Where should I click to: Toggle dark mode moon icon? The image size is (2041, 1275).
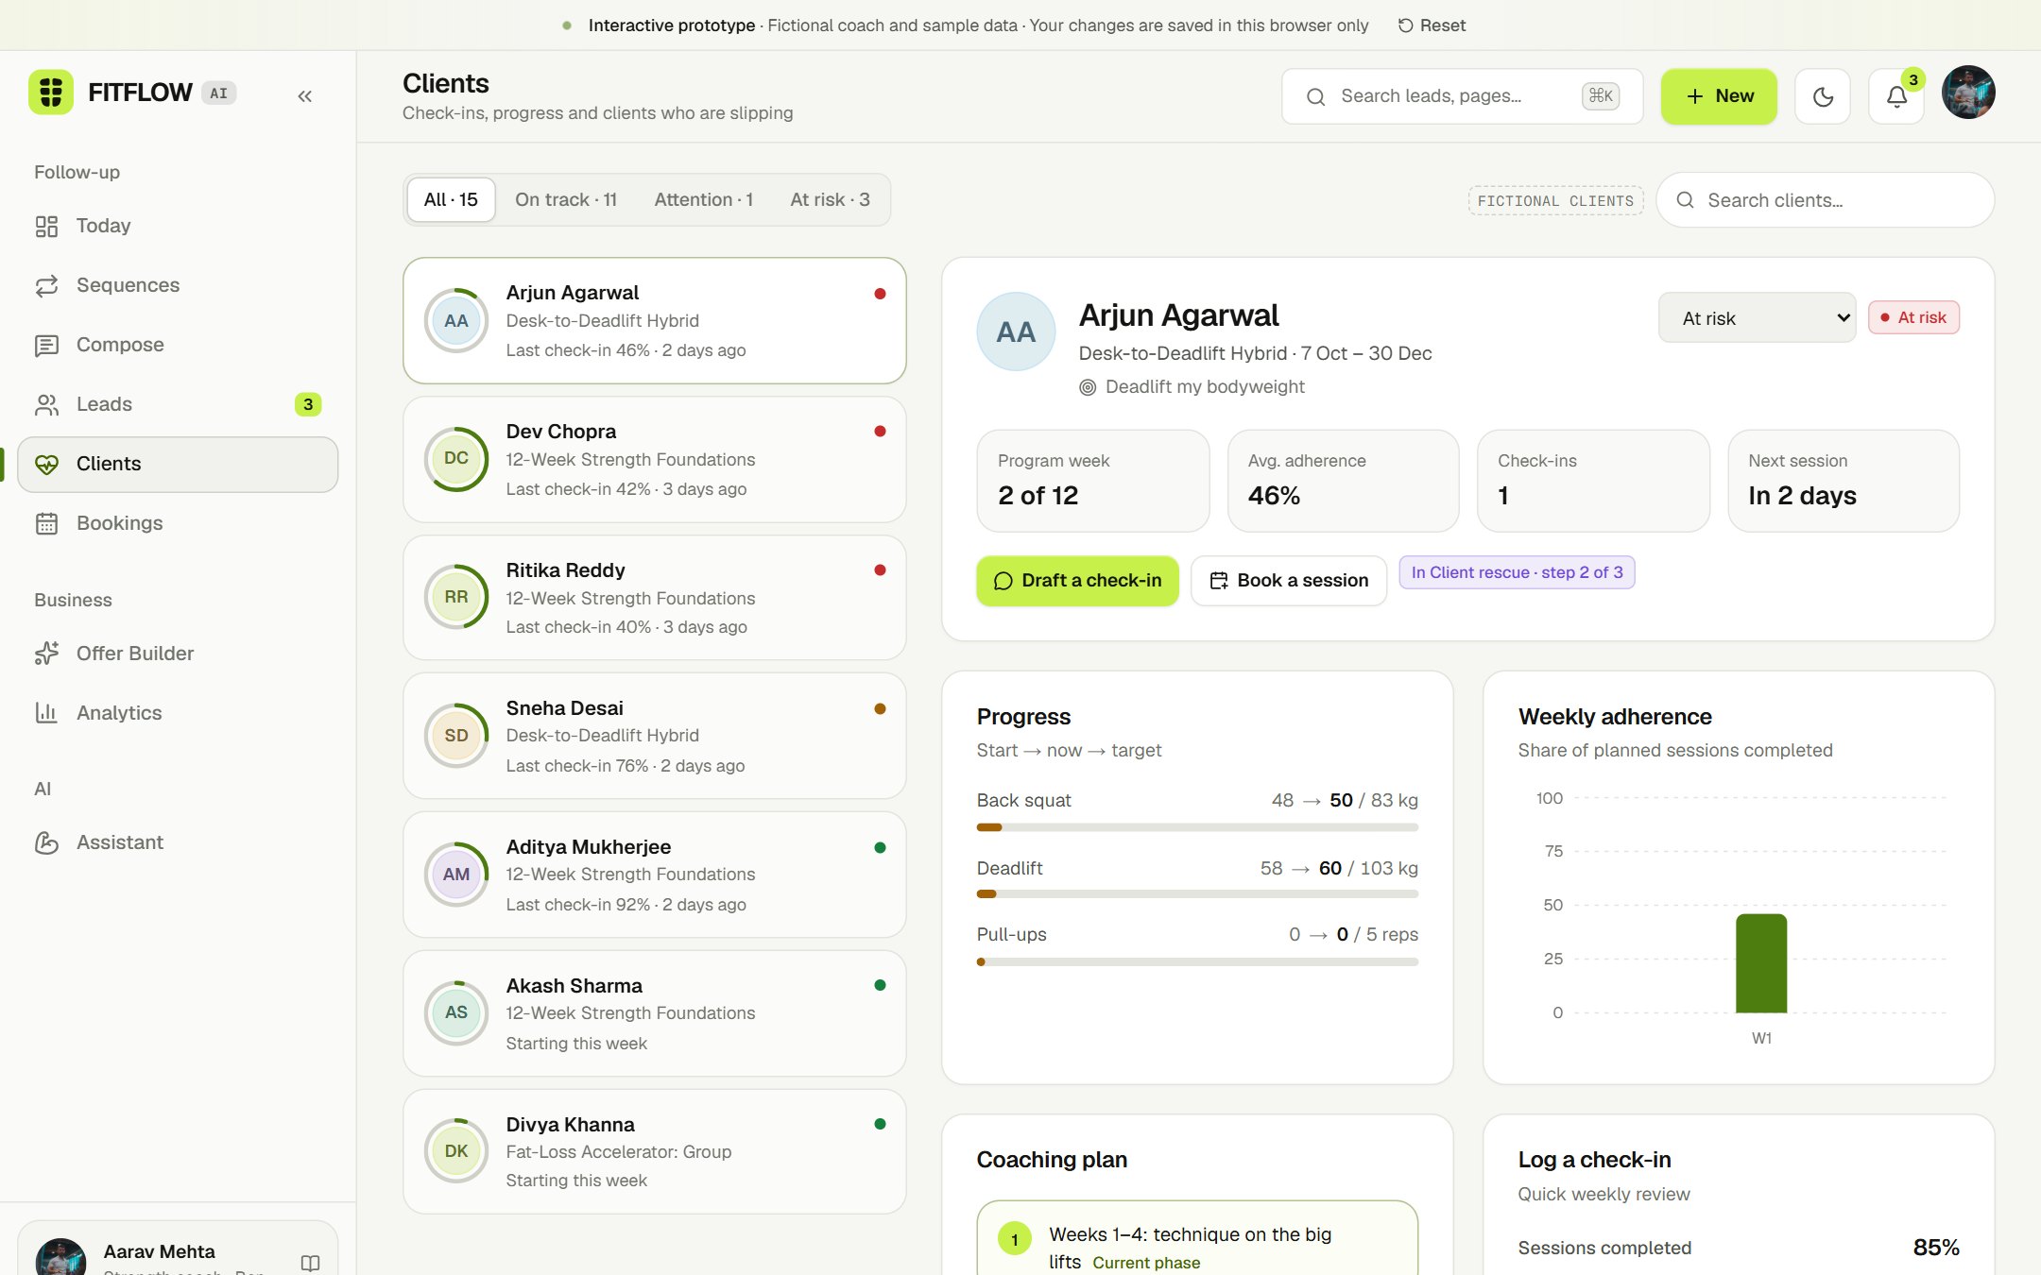[1823, 96]
